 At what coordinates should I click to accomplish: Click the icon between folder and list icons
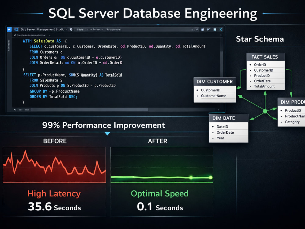[209, 29]
